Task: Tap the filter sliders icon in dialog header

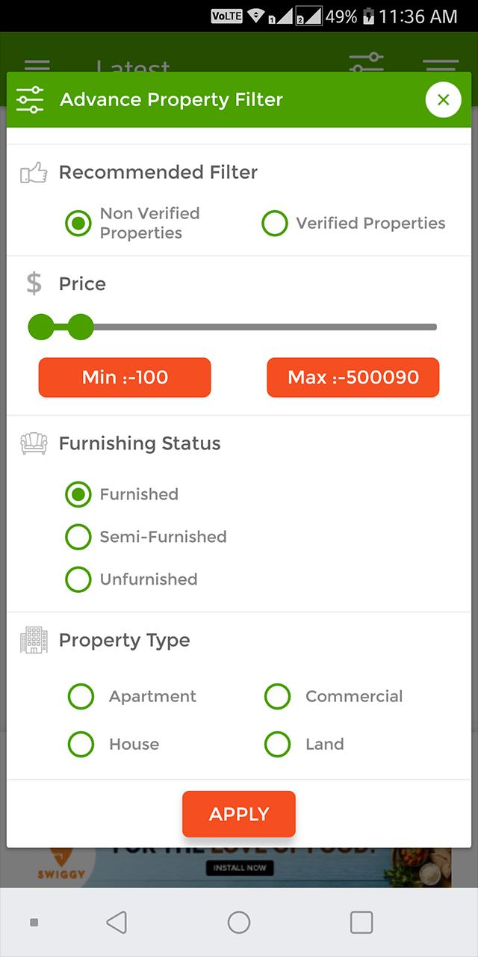Action: coord(31,100)
